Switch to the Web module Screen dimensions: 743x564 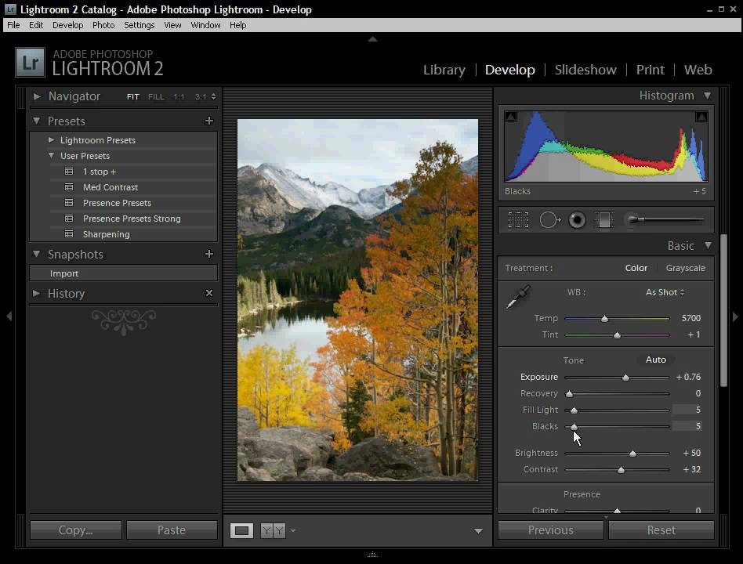coord(698,70)
